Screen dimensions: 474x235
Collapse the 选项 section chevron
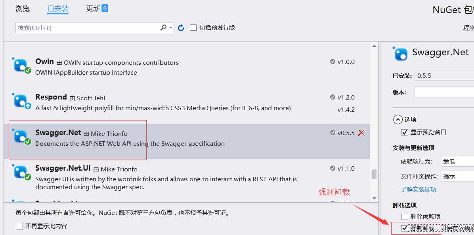(398, 120)
